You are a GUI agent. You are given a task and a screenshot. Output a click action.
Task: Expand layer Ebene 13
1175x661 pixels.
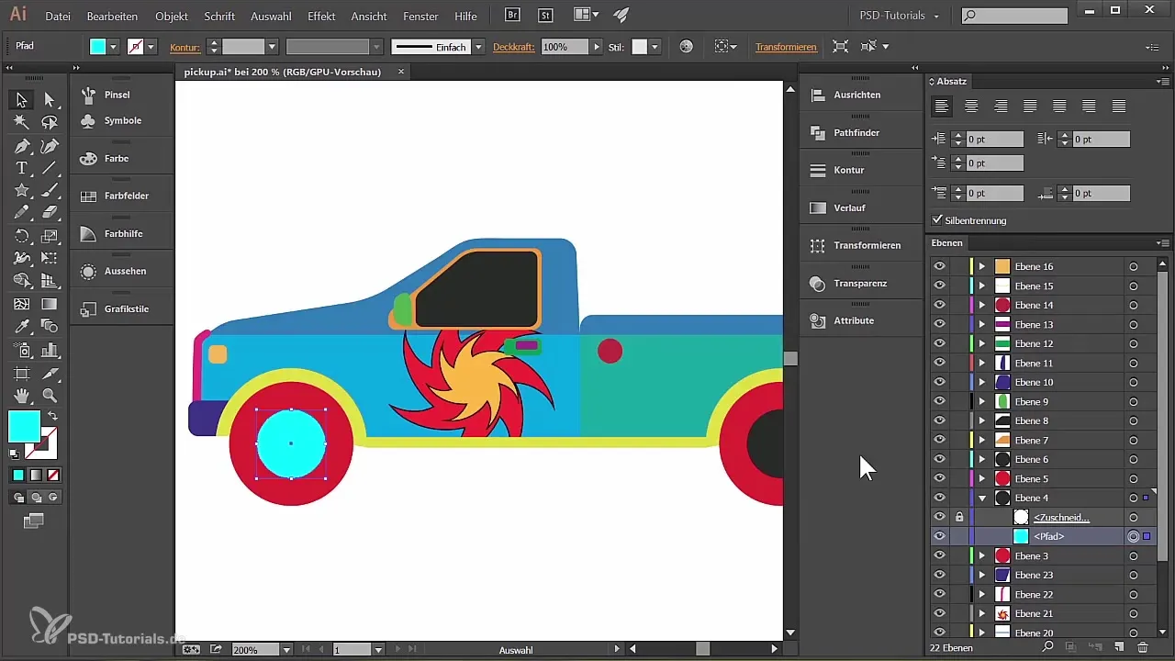click(x=982, y=324)
